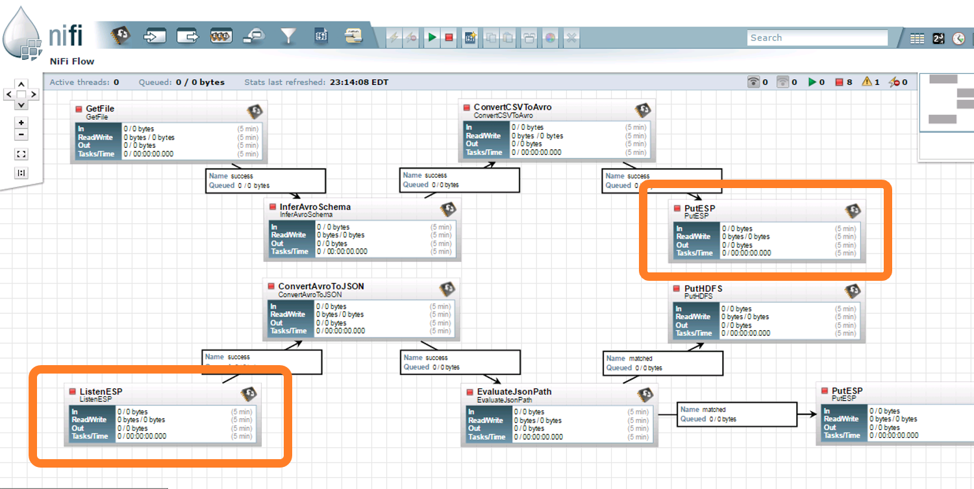Click in the Search field

click(x=817, y=38)
